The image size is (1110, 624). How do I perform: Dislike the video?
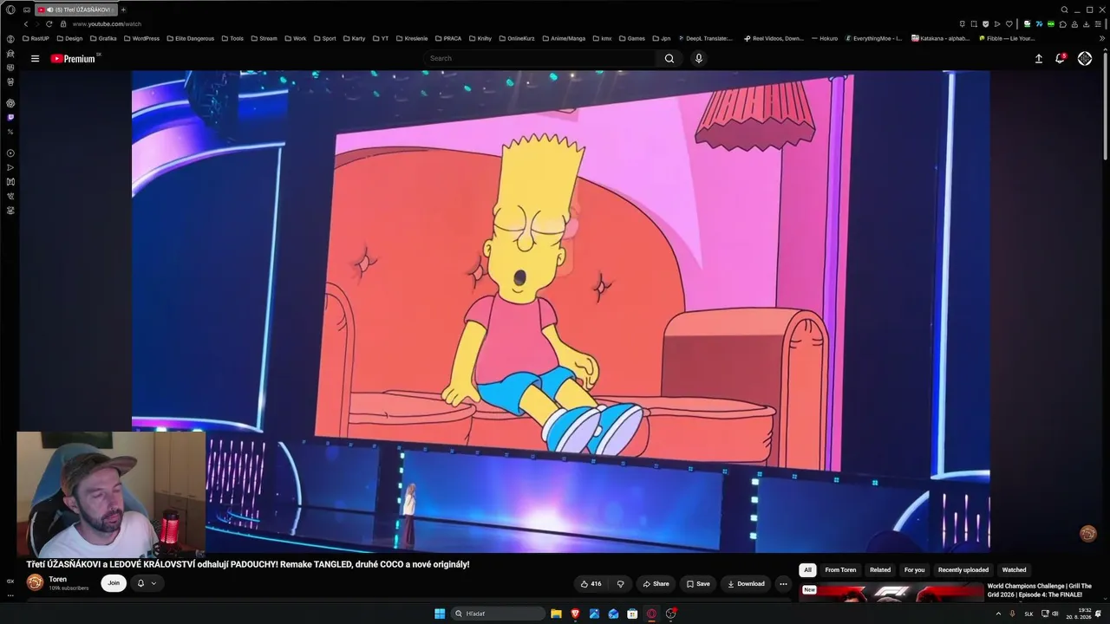[x=620, y=584]
